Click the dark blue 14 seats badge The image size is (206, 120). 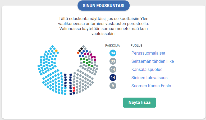[x=113, y=78]
